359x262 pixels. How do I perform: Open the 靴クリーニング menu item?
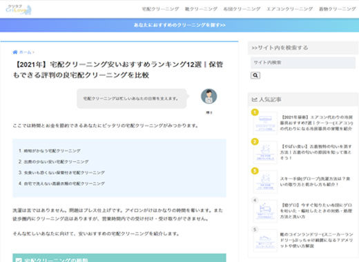[201, 9]
